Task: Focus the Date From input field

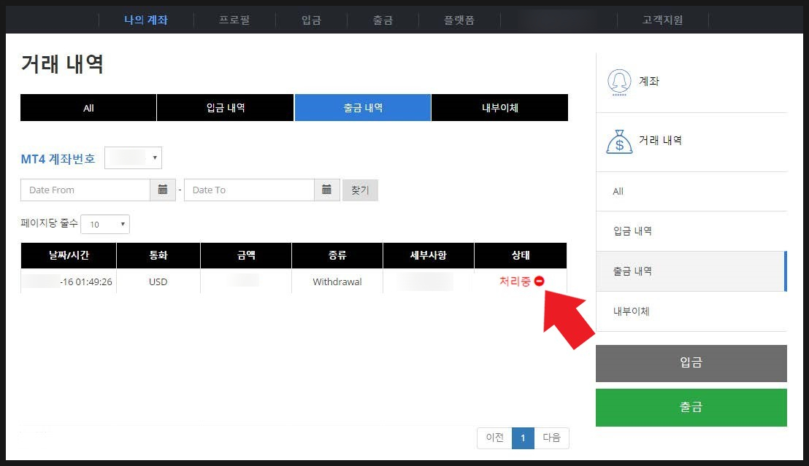Action: click(x=85, y=190)
